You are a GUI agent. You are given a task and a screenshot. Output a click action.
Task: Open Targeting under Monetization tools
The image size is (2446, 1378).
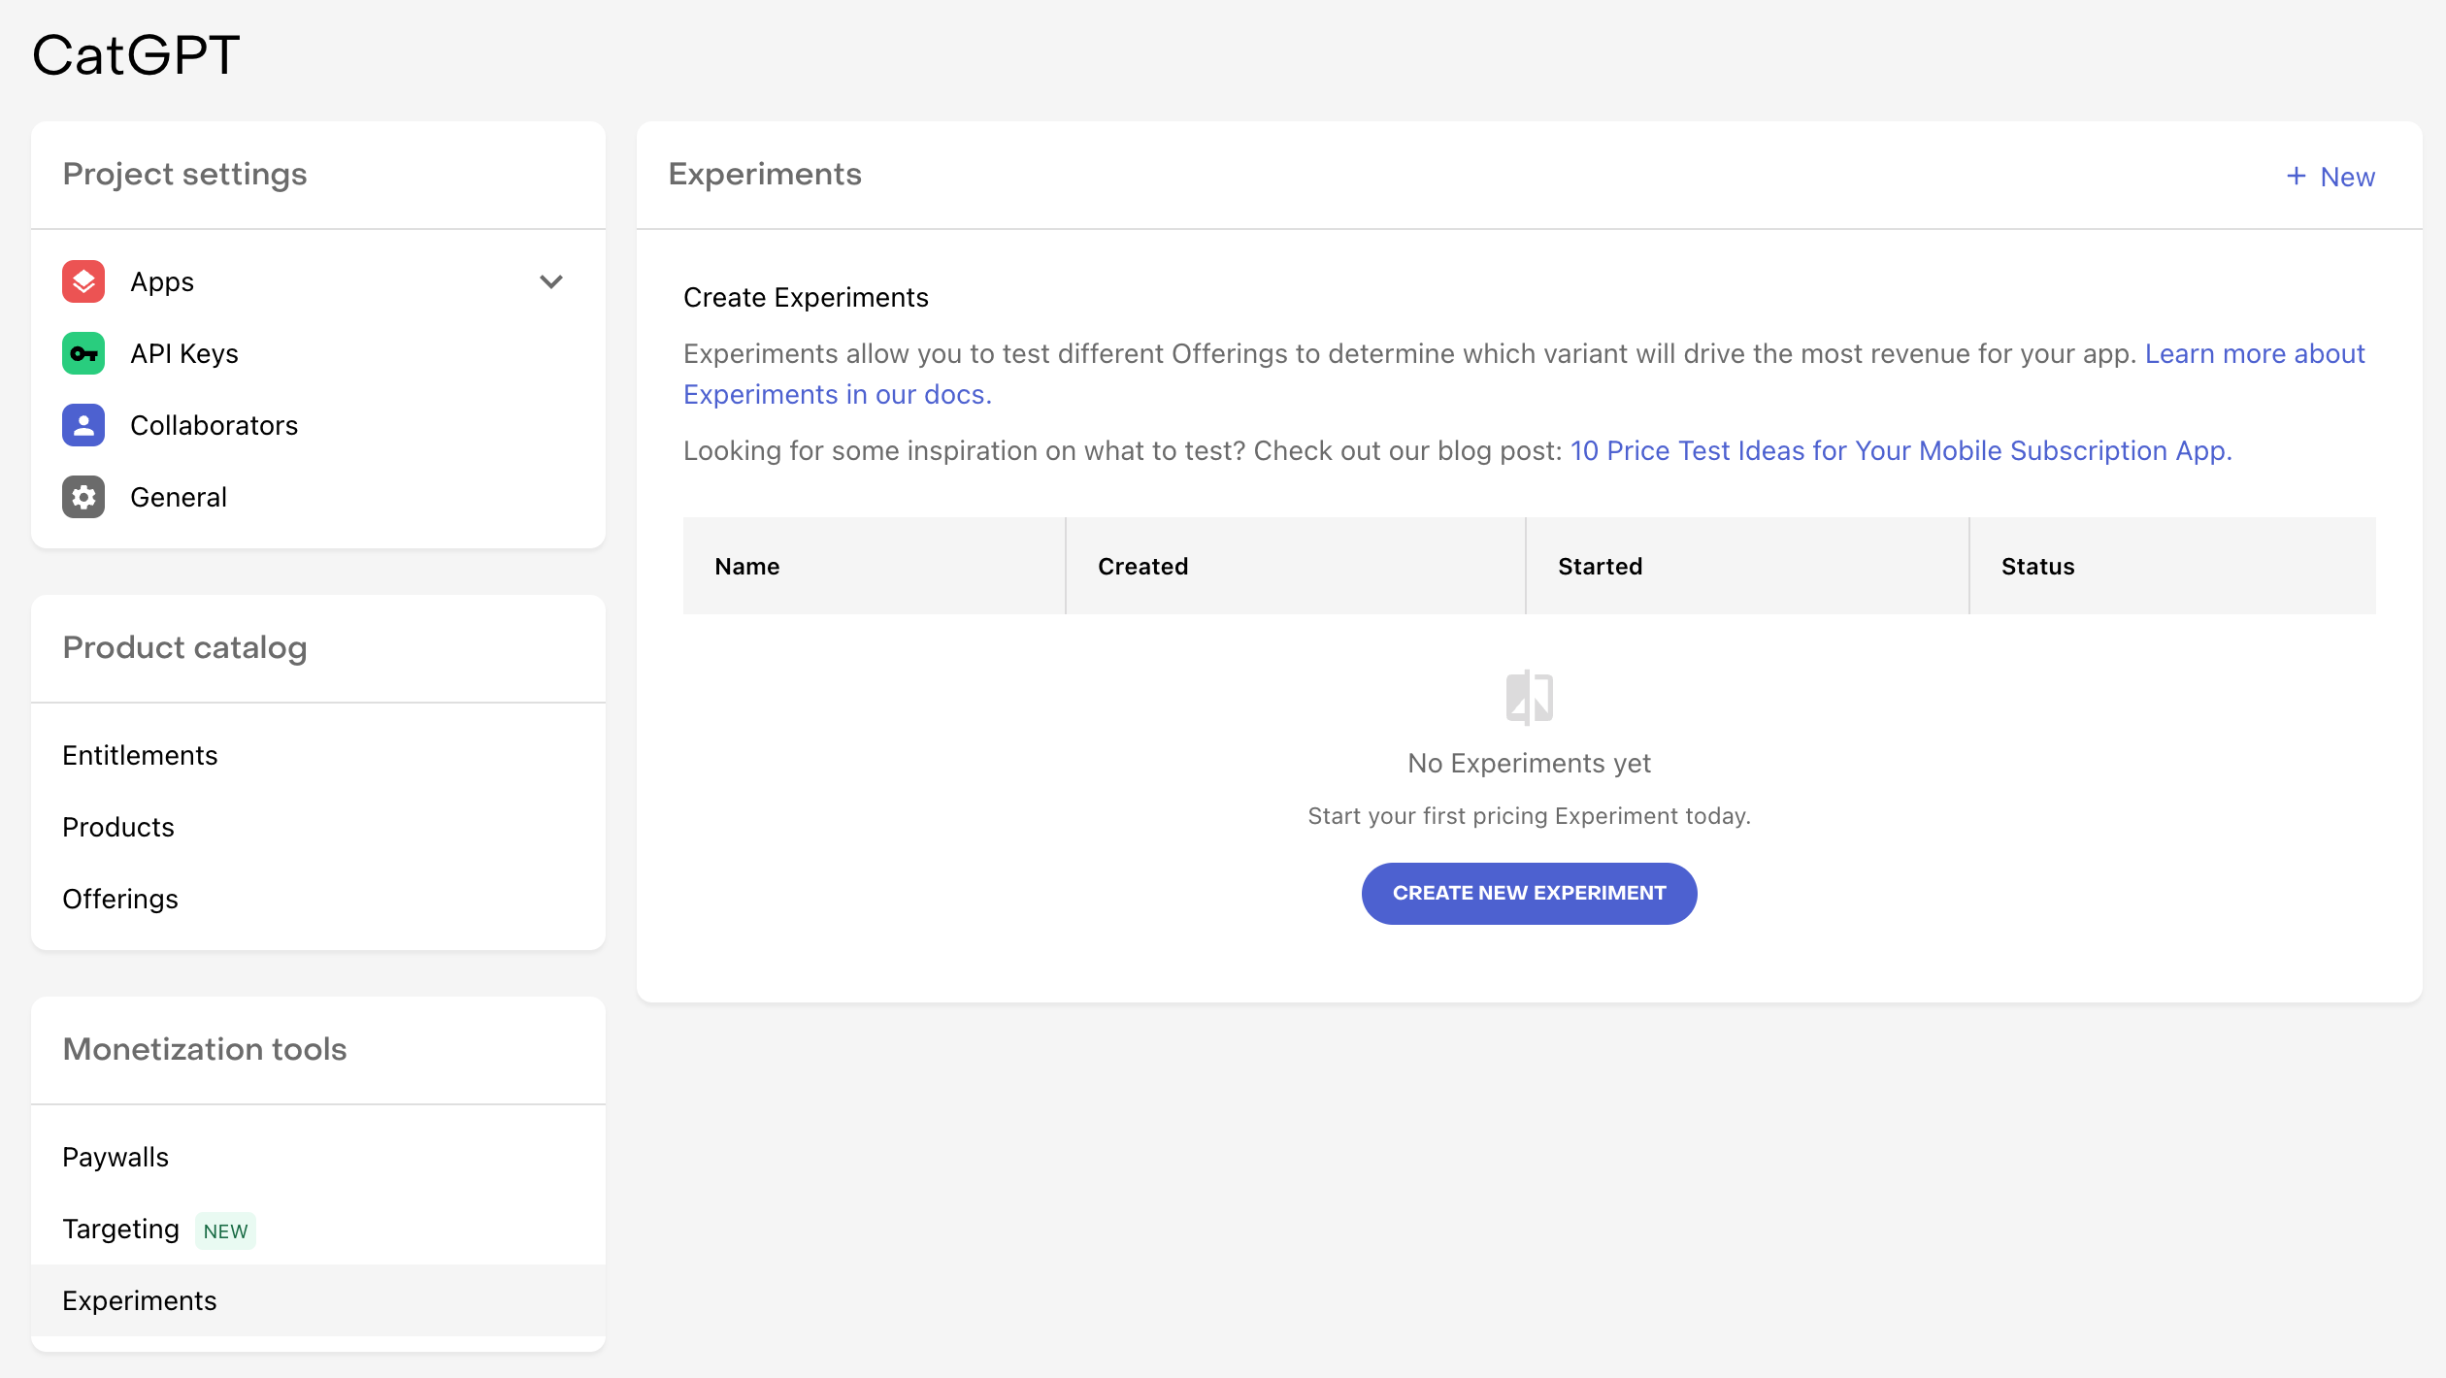pyautogui.click(x=318, y=1229)
